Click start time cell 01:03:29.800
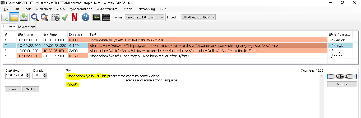 pyautogui.click(x=29, y=56)
